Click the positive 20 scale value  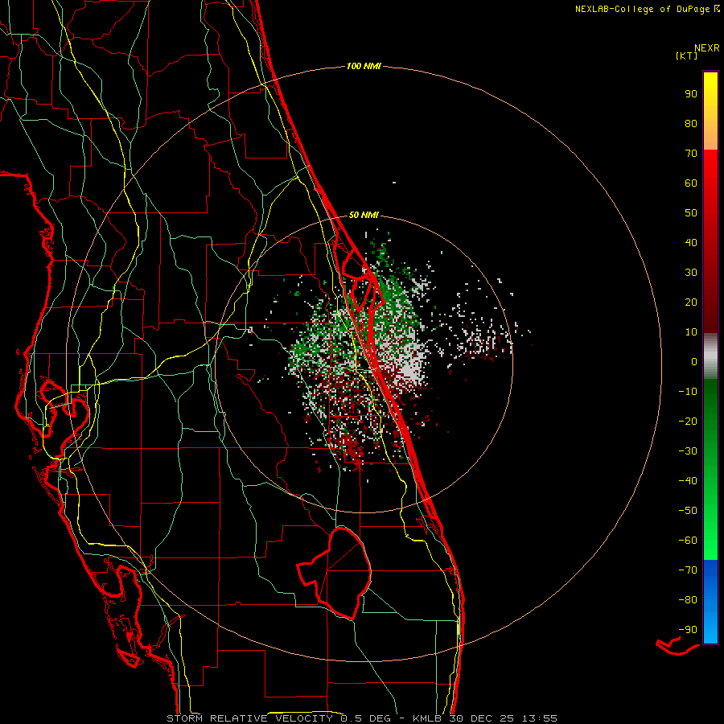pyautogui.click(x=691, y=302)
